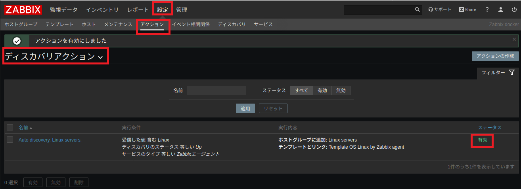Dismiss the success message with its close icon
This screenshot has width=521, height=189.
tap(514, 39)
